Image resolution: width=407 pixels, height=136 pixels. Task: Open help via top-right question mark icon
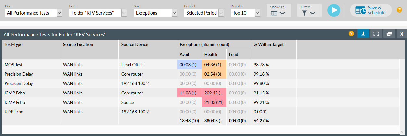(399, 10)
